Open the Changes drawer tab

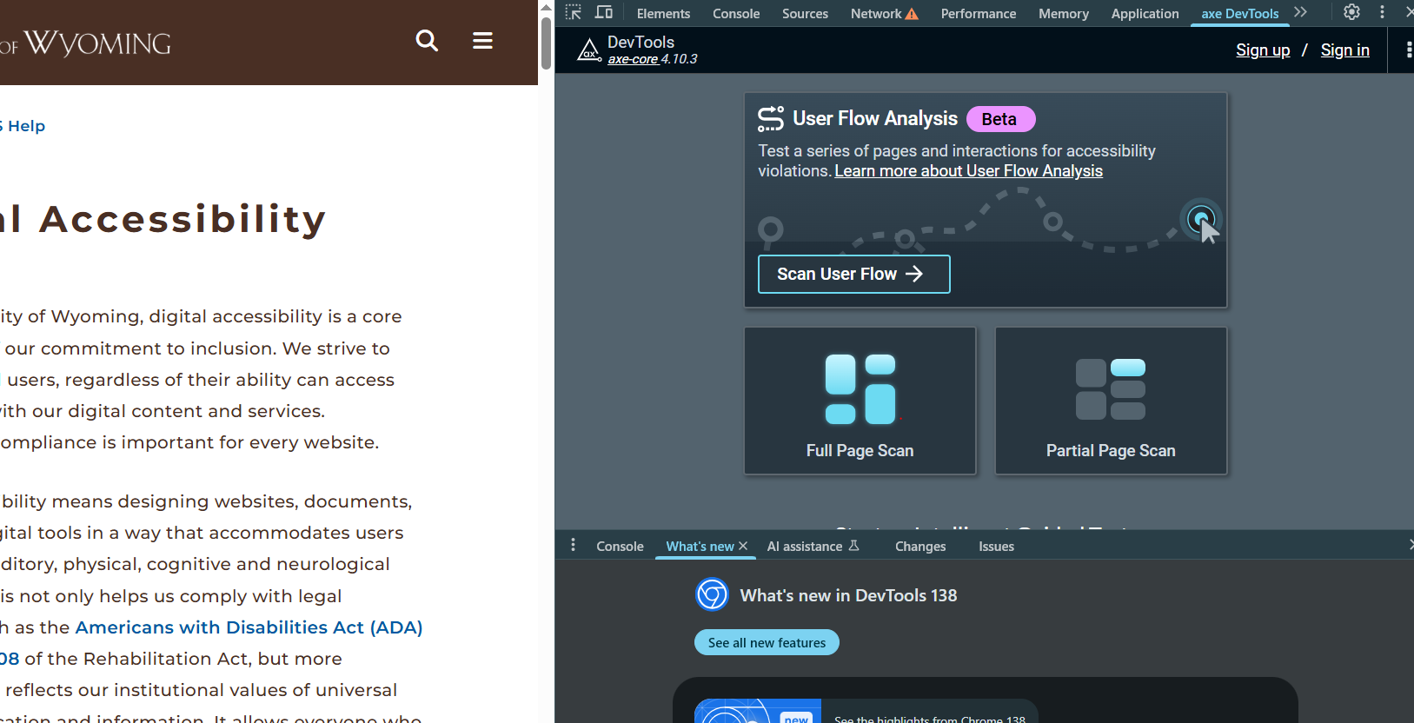click(x=920, y=547)
